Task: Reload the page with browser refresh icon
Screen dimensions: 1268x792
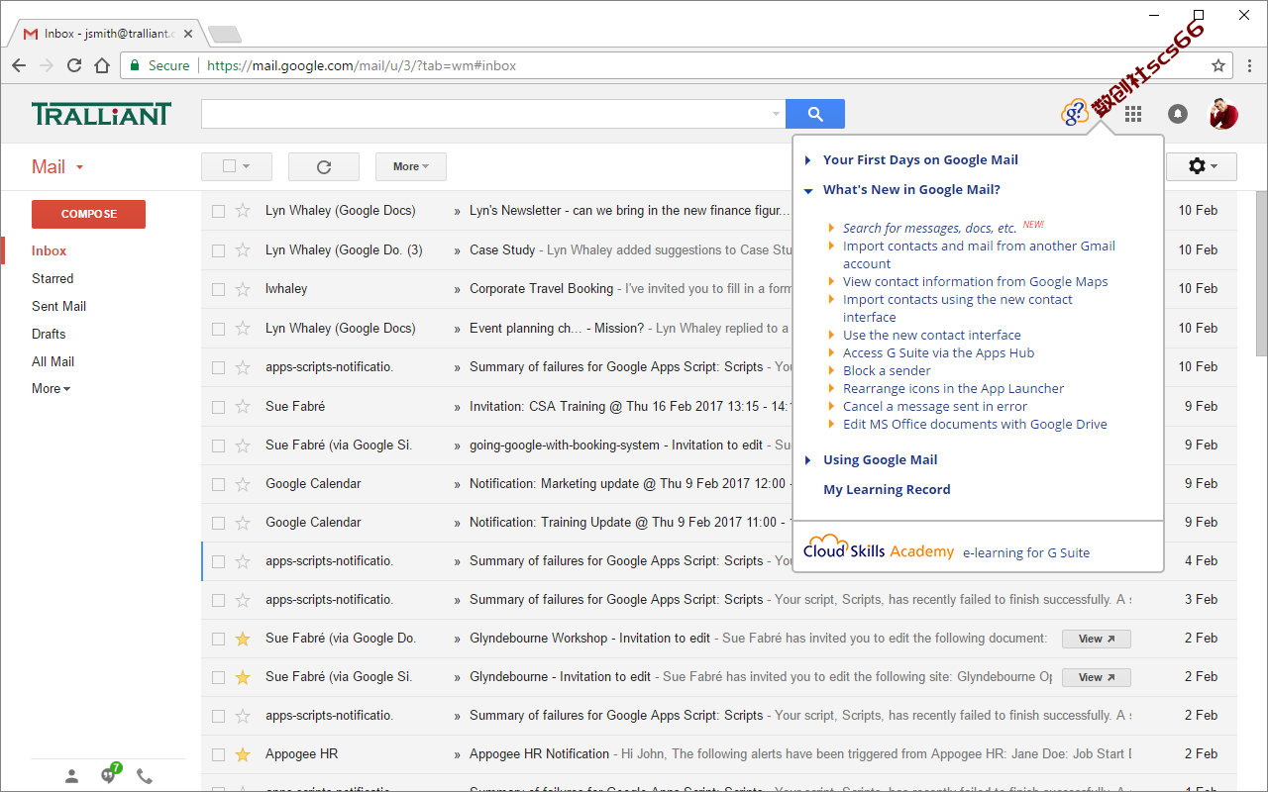Action: point(74,65)
